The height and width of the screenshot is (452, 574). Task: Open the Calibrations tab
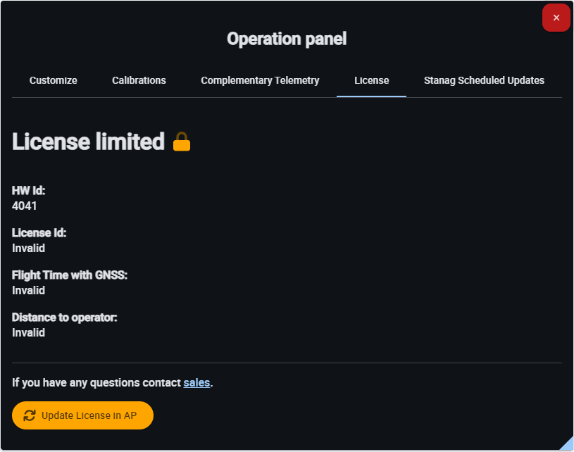point(139,80)
